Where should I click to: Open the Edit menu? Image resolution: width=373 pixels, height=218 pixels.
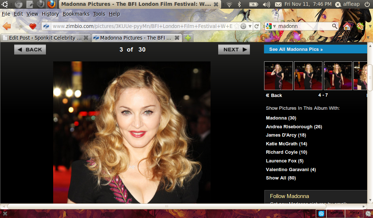click(18, 14)
